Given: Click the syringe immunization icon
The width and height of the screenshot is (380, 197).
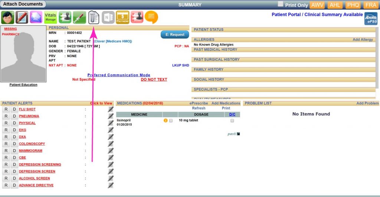Looking at the screenshot, I should tap(79, 17).
